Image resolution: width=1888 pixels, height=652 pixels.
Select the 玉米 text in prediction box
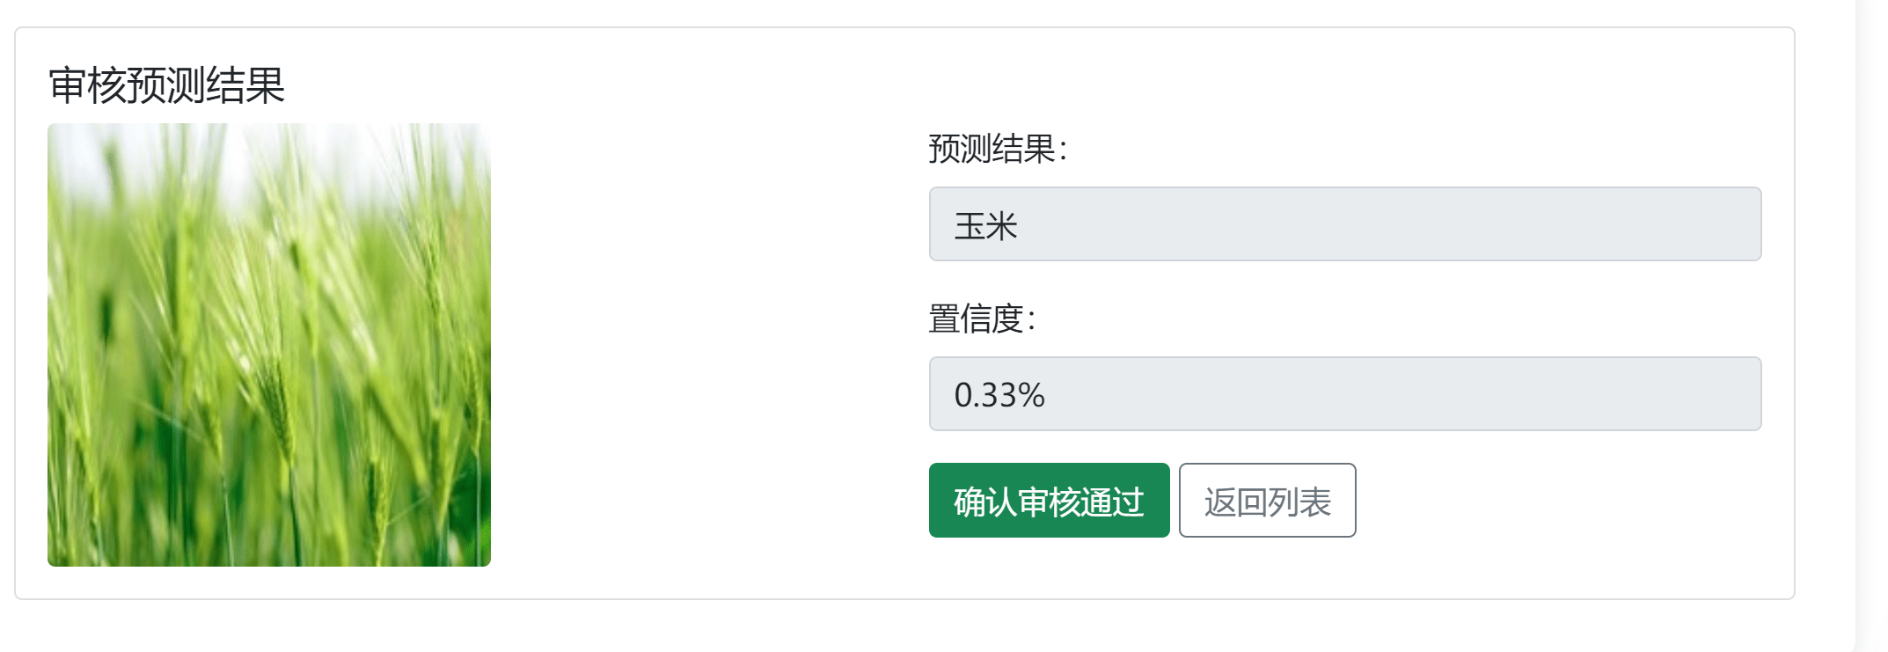tap(985, 226)
